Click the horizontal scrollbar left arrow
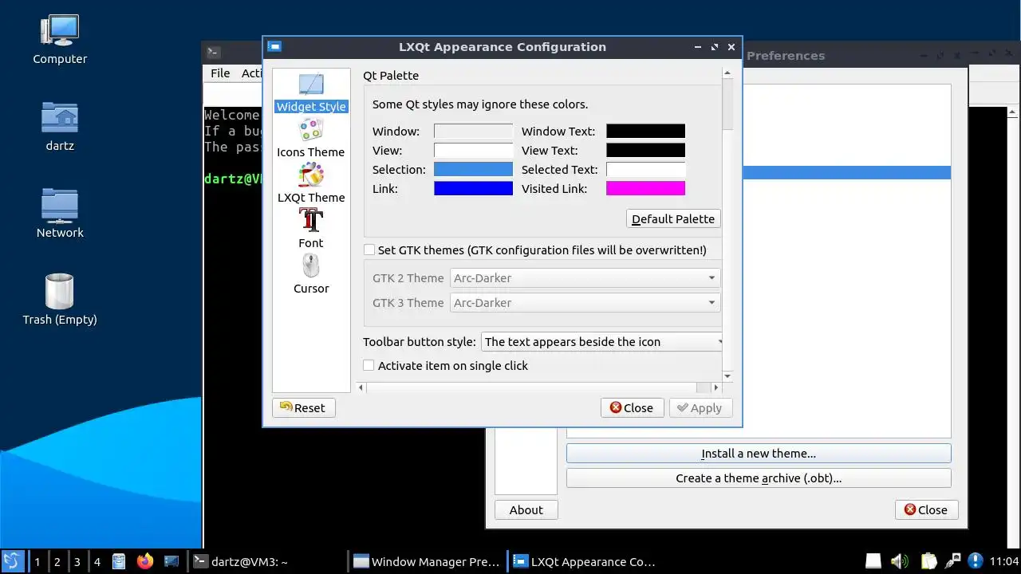The image size is (1021, 574). 361,387
